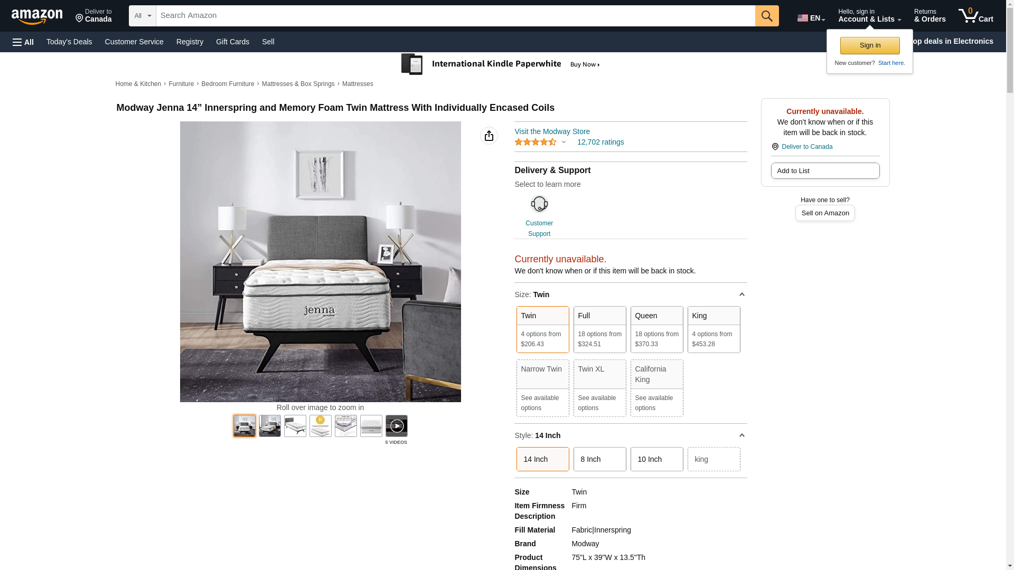1014x570 pixels.
Task: Play the product videos thumbnail
Action: click(x=397, y=426)
